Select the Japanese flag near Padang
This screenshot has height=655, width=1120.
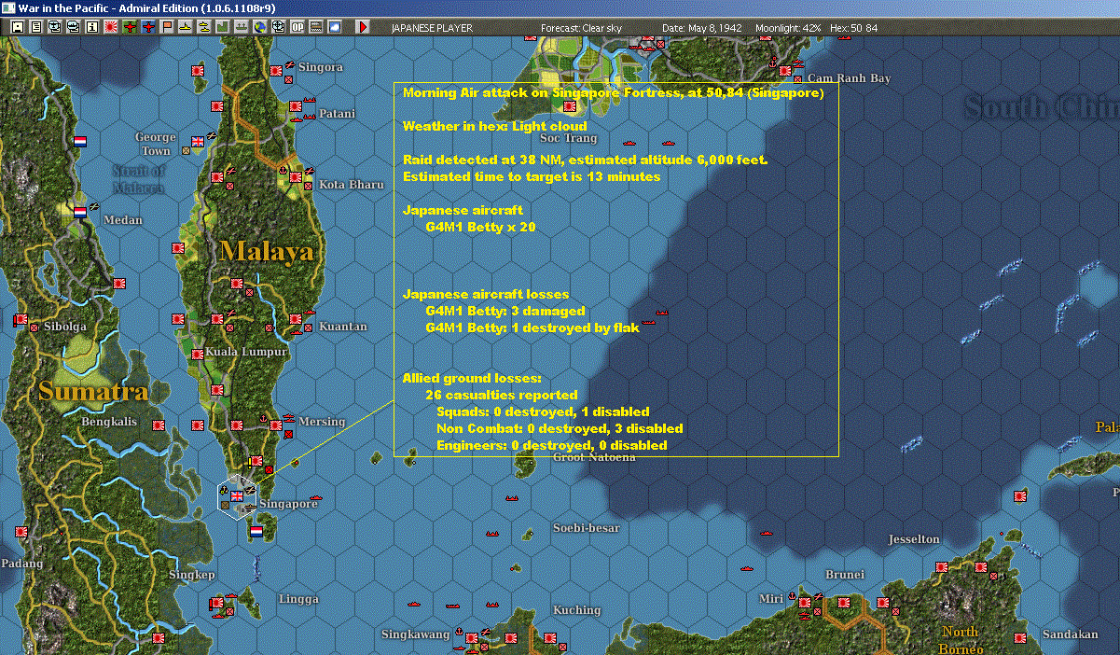(21, 531)
